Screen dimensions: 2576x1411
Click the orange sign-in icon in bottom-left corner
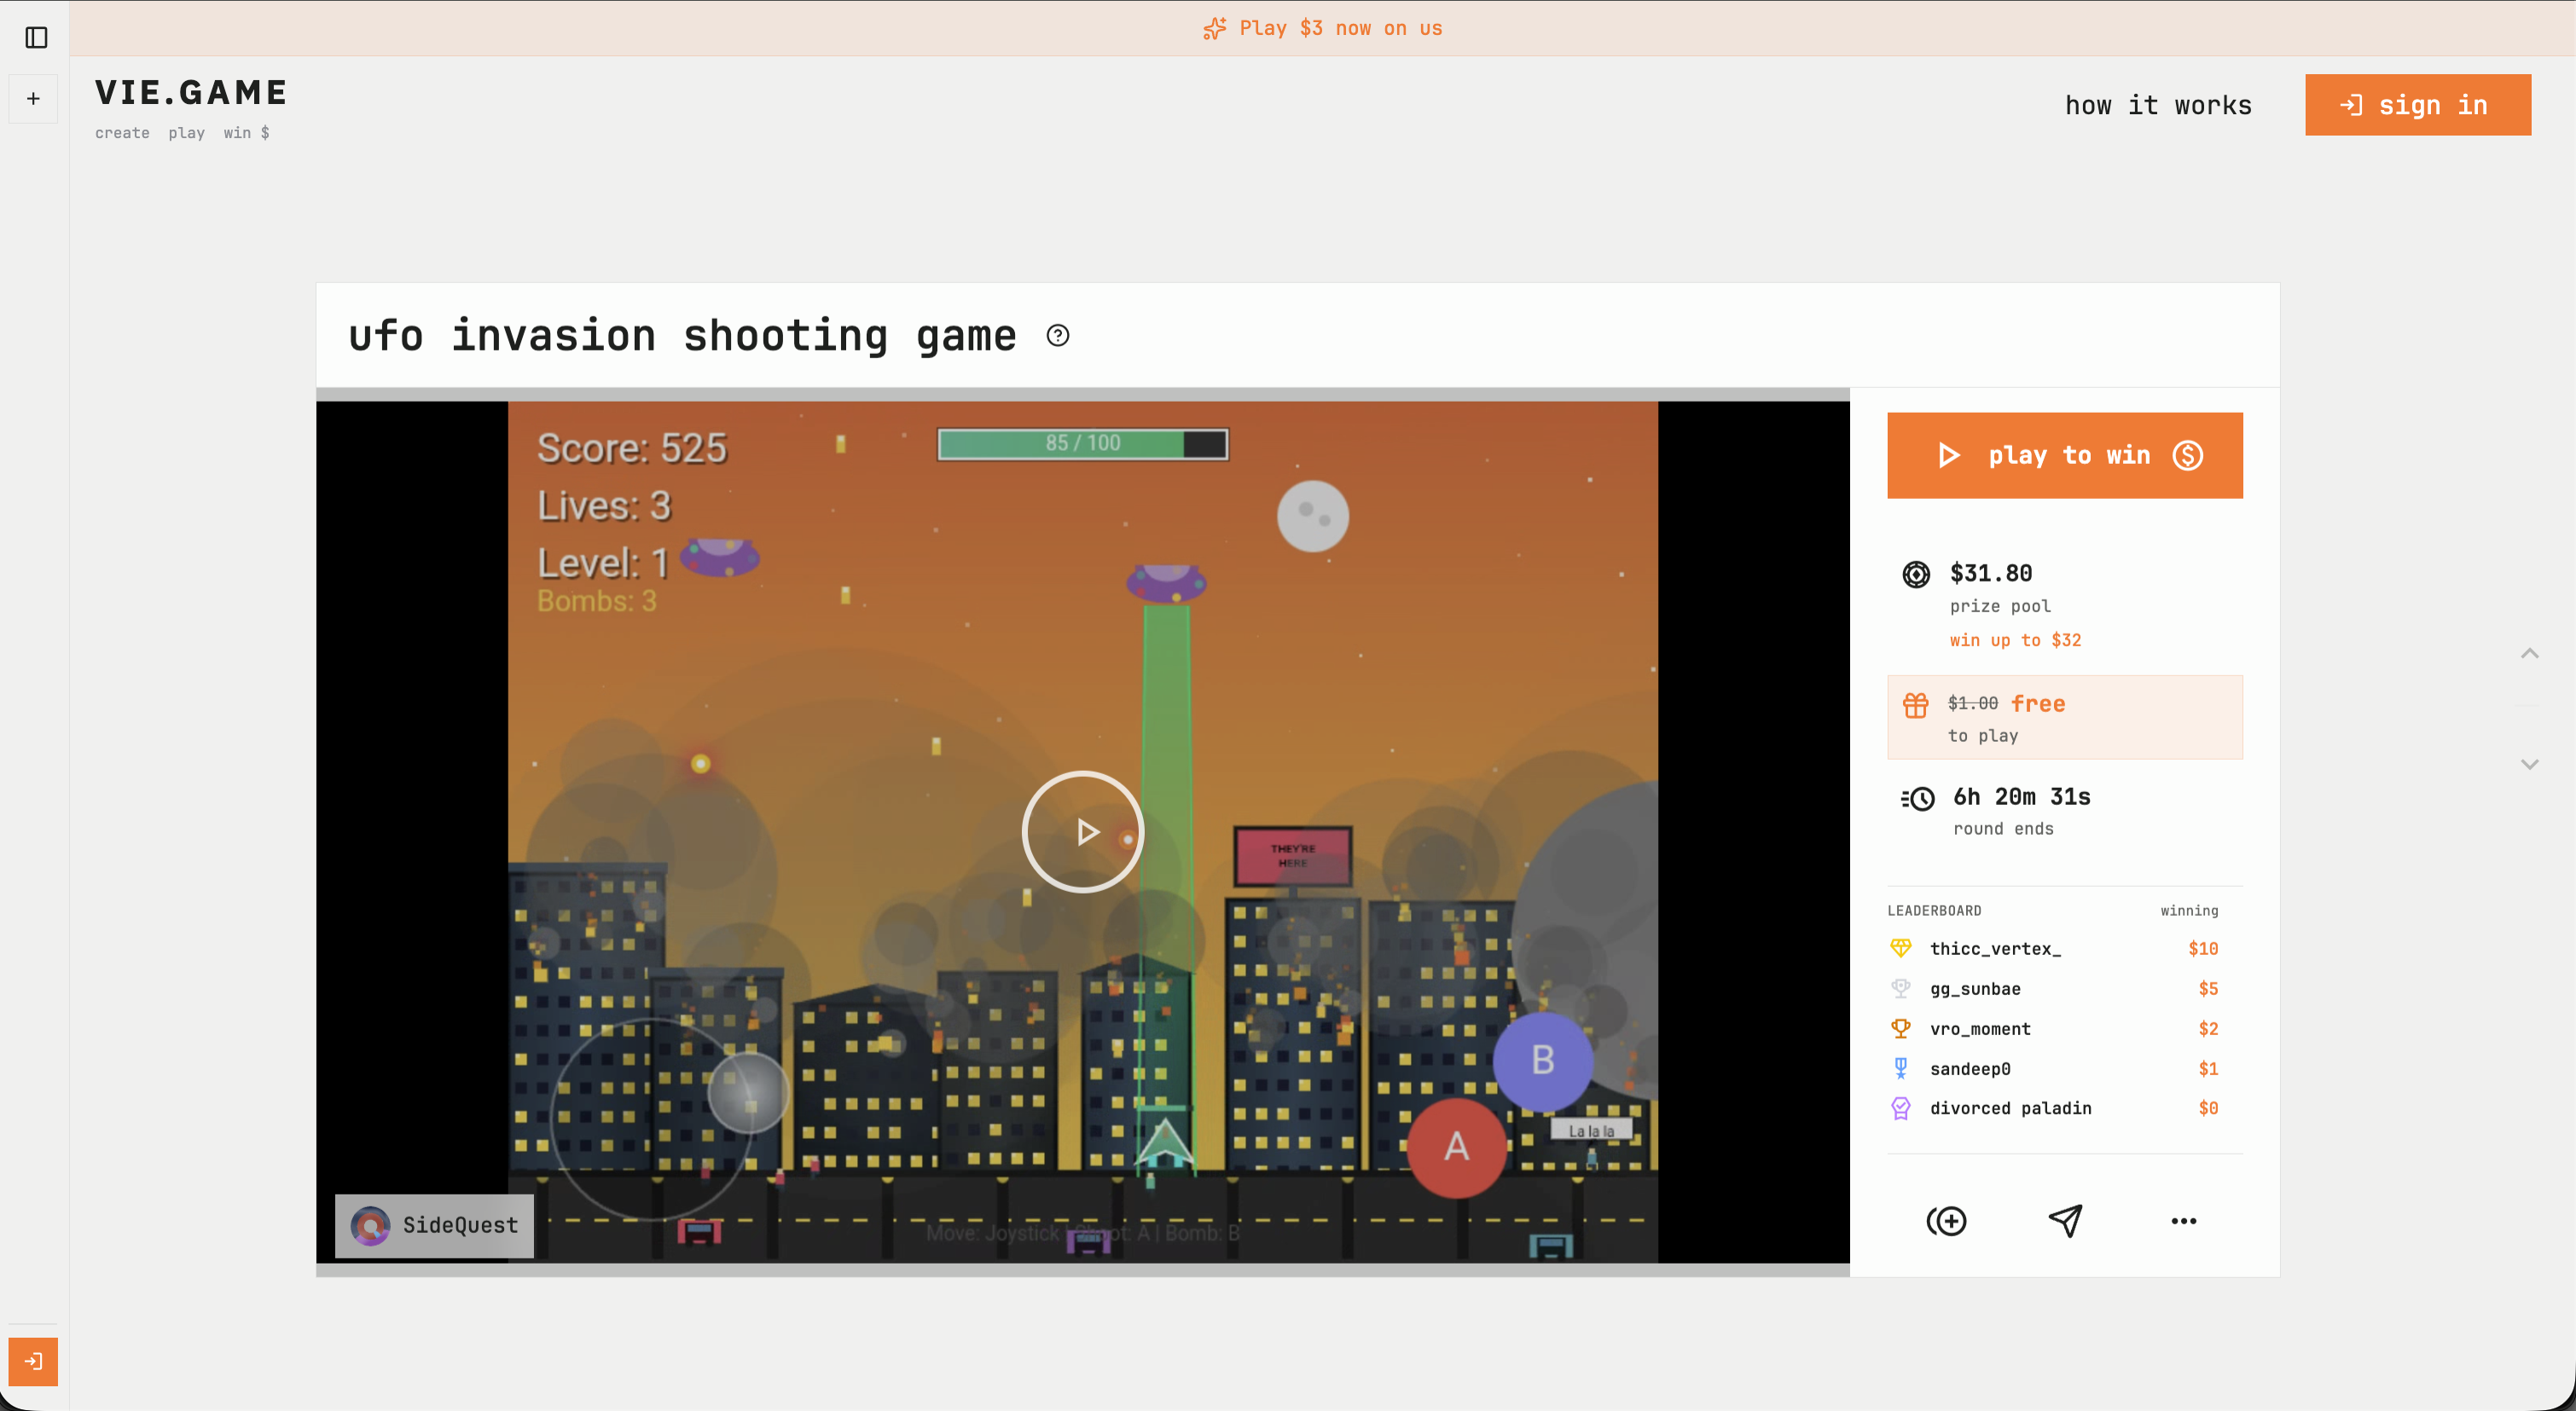point(35,1361)
